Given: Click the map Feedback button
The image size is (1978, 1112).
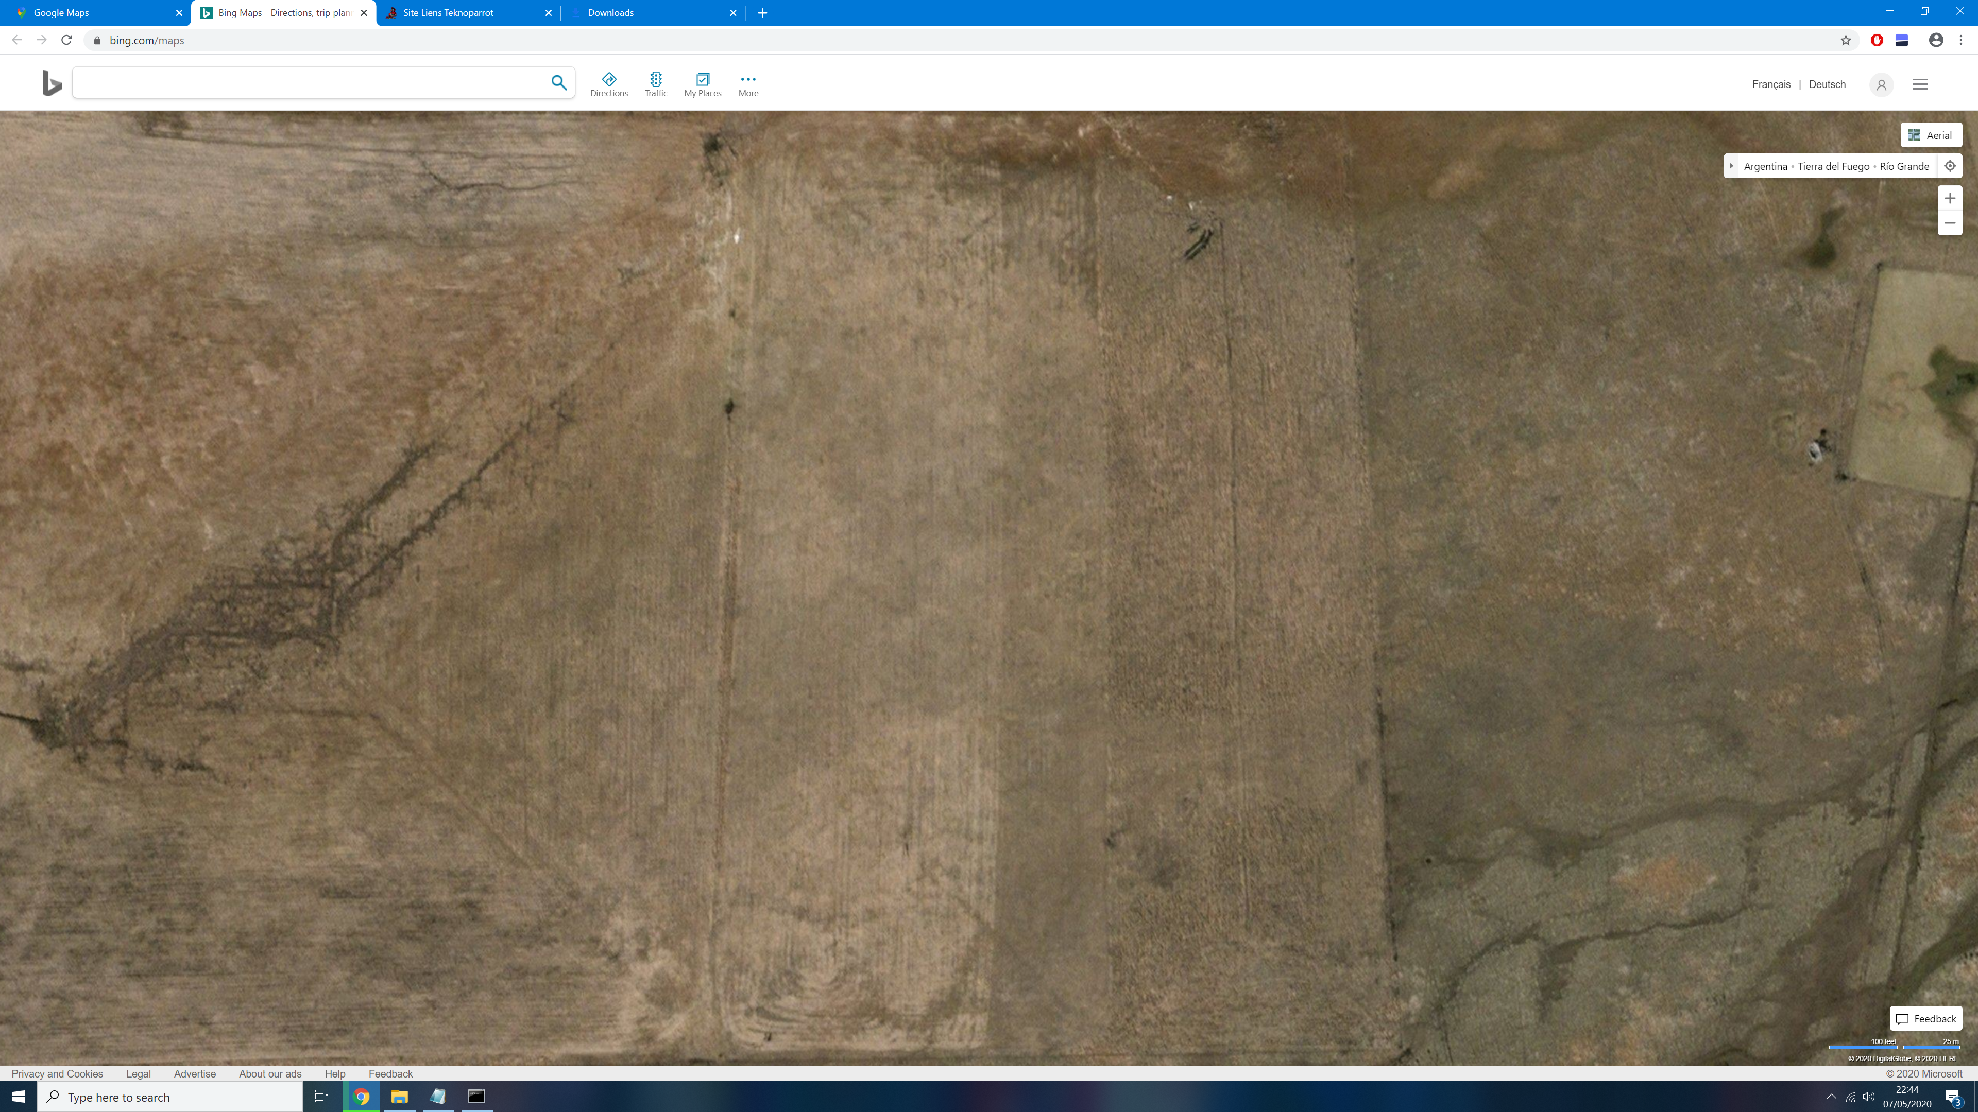Looking at the screenshot, I should pyautogui.click(x=1926, y=1018).
